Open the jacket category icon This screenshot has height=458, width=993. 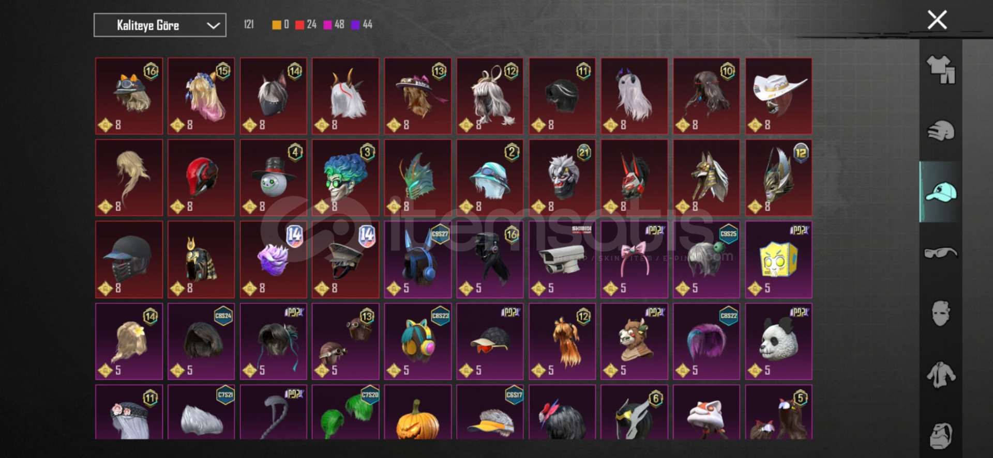pos(941,374)
